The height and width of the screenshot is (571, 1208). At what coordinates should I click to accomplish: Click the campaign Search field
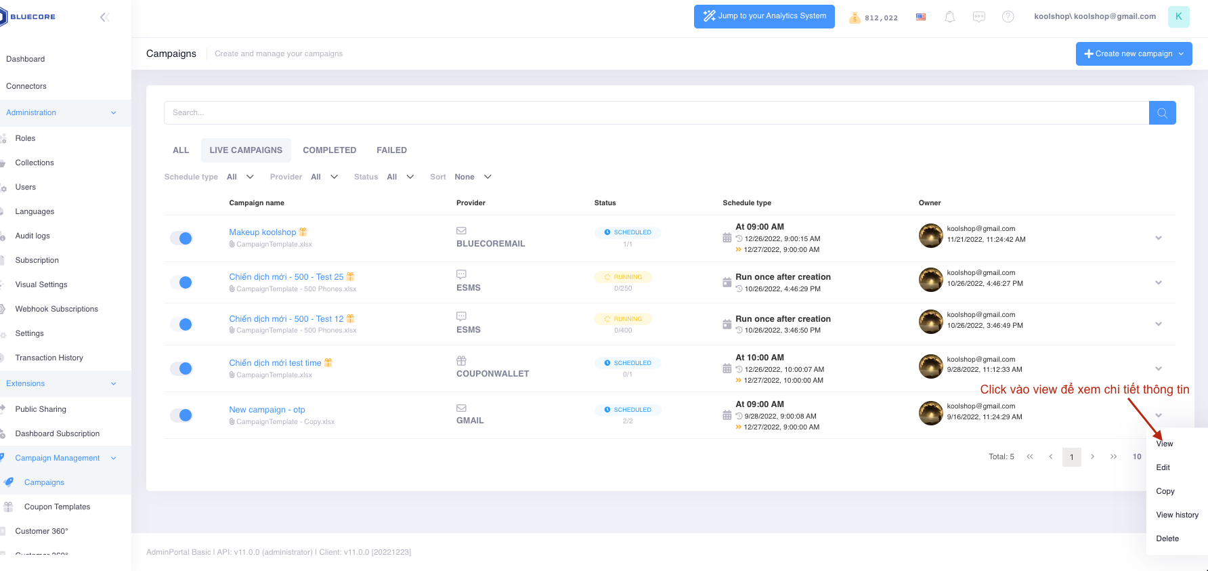655,113
